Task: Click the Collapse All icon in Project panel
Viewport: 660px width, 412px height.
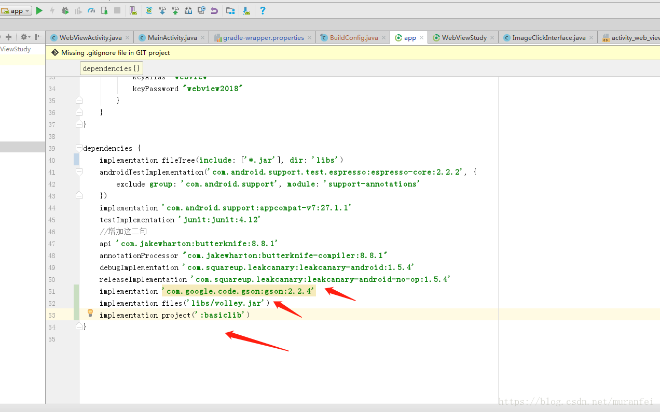Action: pos(8,37)
